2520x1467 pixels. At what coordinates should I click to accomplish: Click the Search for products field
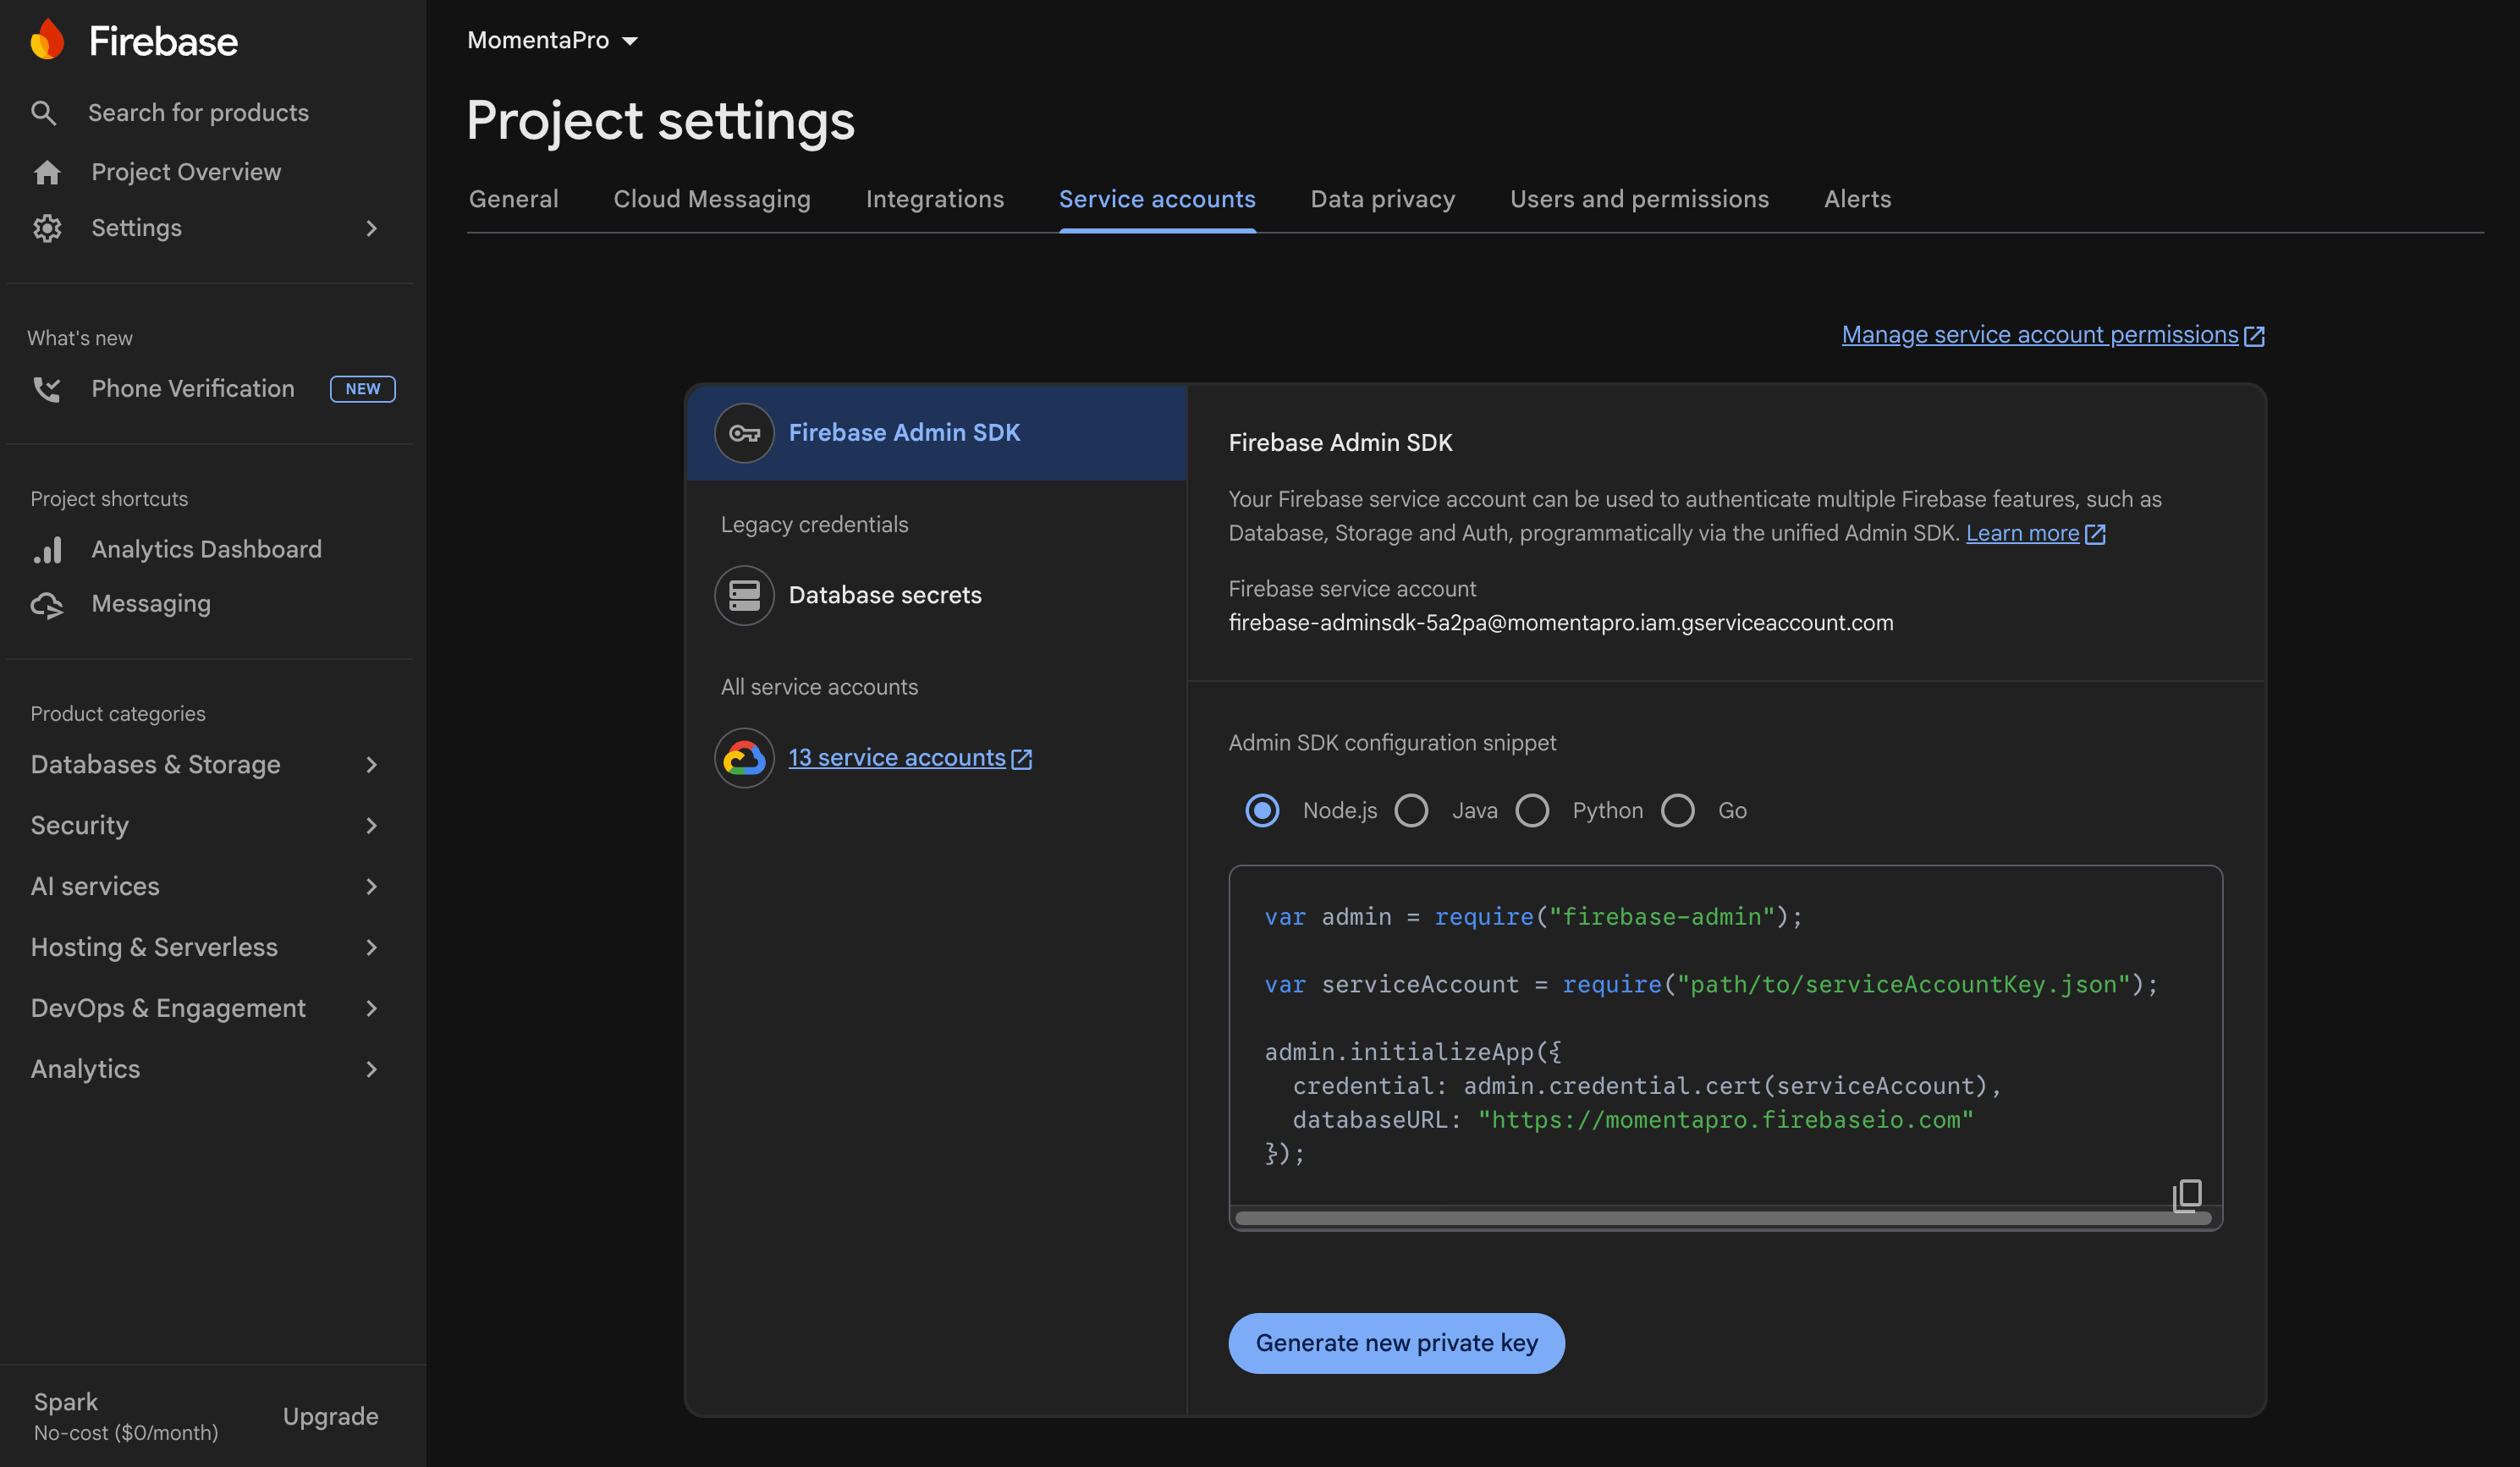point(198,113)
